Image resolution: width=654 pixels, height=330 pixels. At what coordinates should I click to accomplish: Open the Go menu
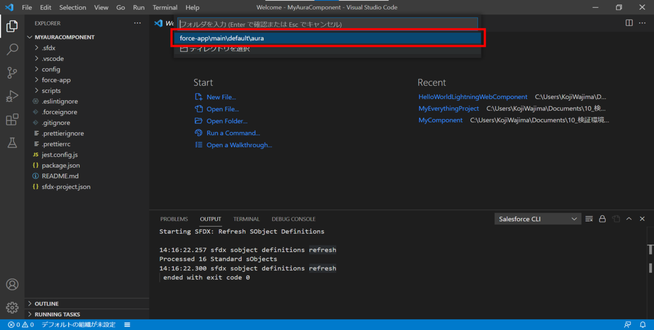(x=120, y=8)
